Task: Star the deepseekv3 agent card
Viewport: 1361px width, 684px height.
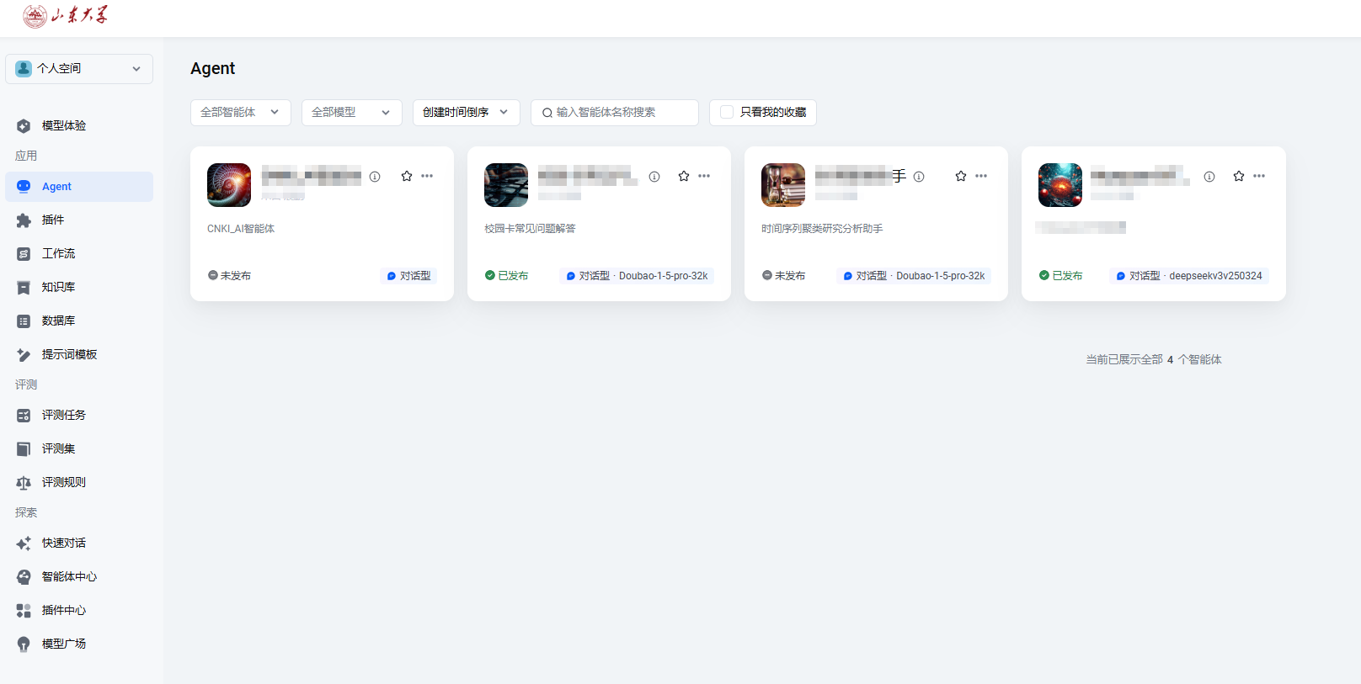Action: (1238, 176)
